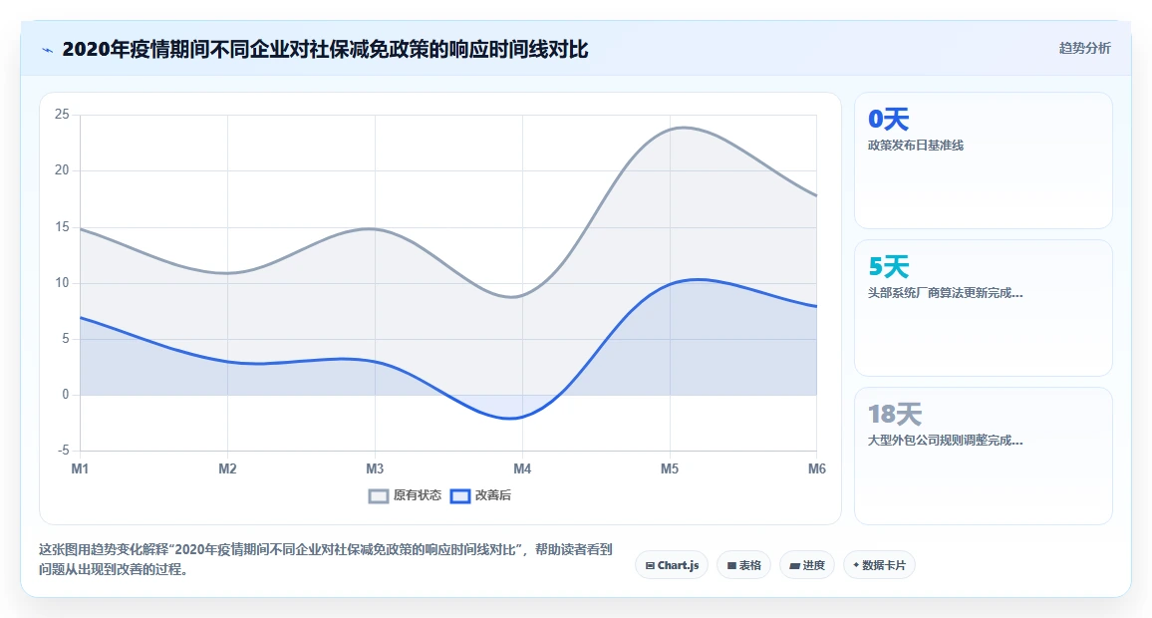Viewport: 1152px width, 618px height.
Task: Select the 表格 tag
Action: pyautogui.click(x=743, y=565)
